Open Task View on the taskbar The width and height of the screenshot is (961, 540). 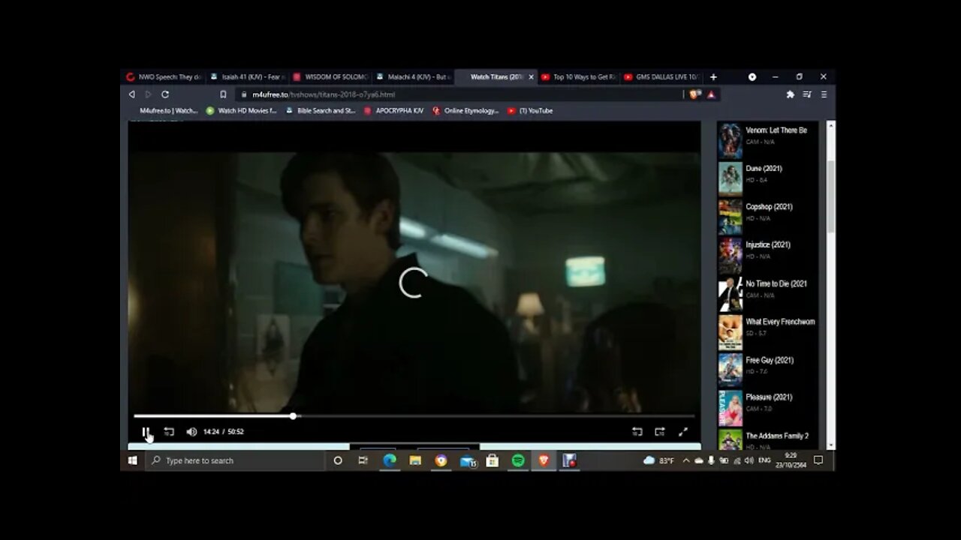(363, 460)
